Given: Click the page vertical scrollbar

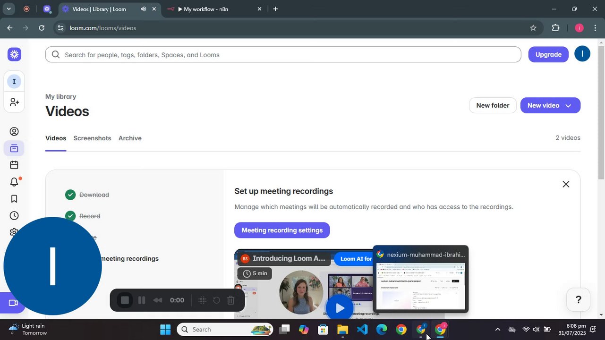Looking at the screenshot, I should [x=601, y=112].
